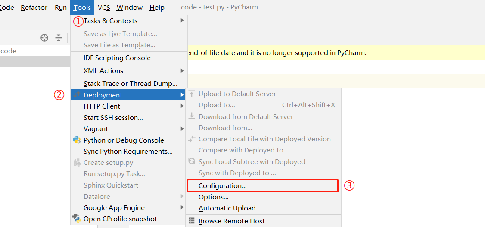
Task: Open Deployment Options... entry
Action: 214,197
